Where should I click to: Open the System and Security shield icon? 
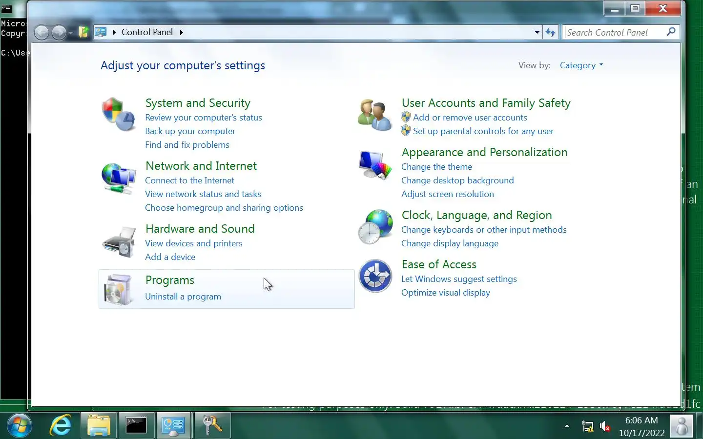[119, 114]
